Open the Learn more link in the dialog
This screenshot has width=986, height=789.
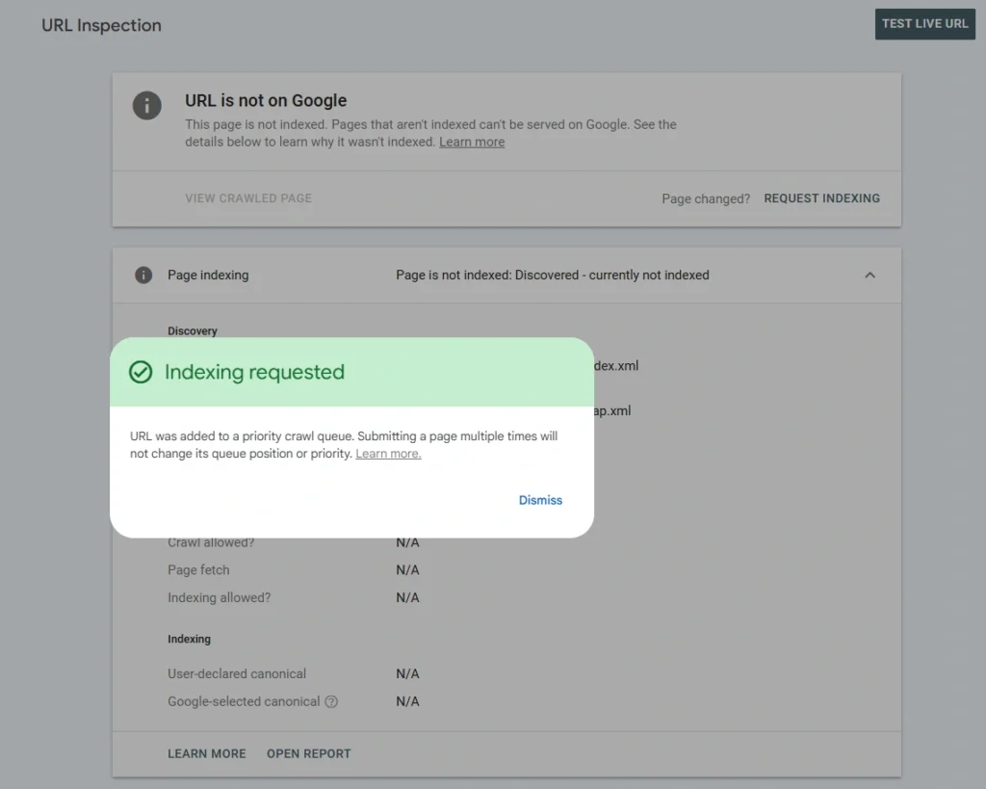388,454
